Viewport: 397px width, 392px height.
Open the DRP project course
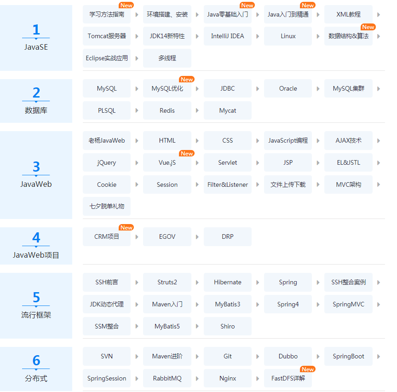[x=228, y=237]
